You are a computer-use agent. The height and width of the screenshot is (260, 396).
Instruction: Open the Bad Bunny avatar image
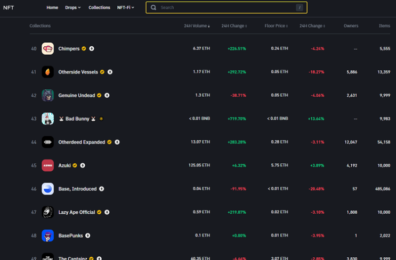[48, 119]
